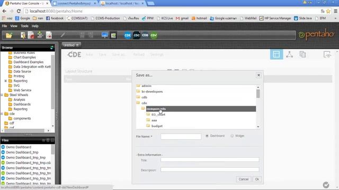Image resolution: width=339 pixels, height=190 pixels.
Task: Select the components folder in the dialog
Action: [201, 109]
